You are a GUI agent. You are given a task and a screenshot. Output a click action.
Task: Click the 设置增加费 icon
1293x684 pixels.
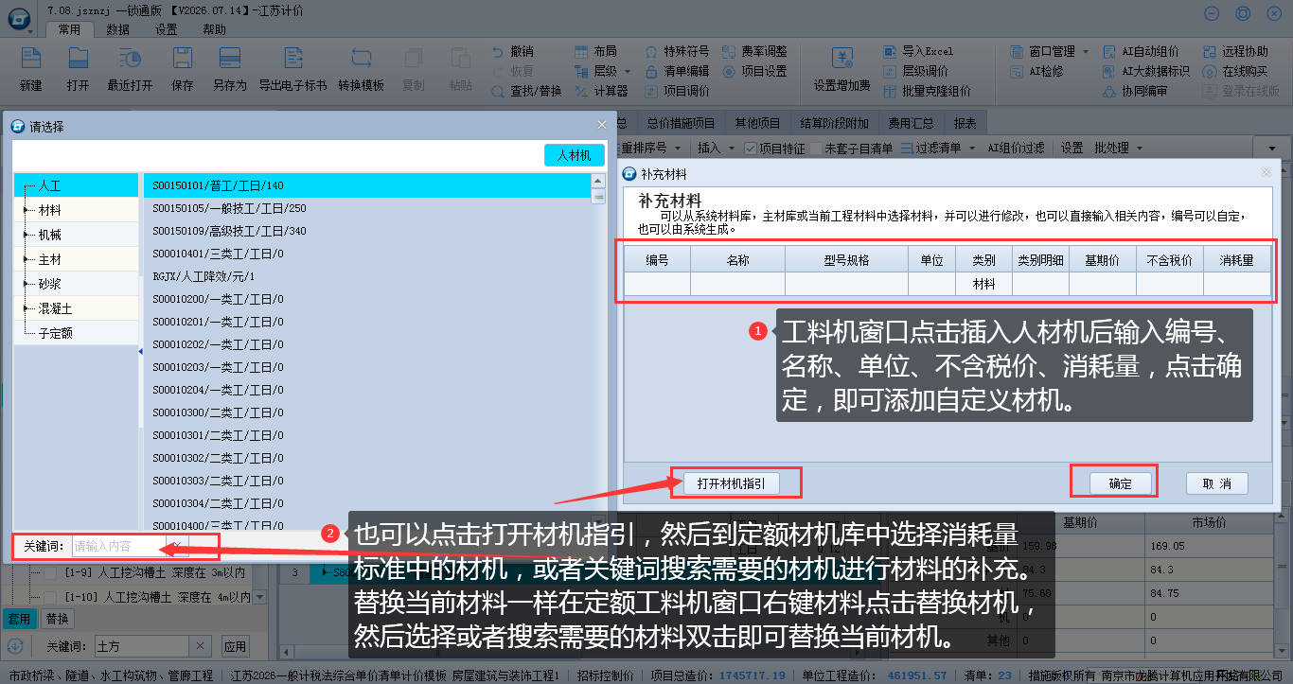(x=841, y=69)
